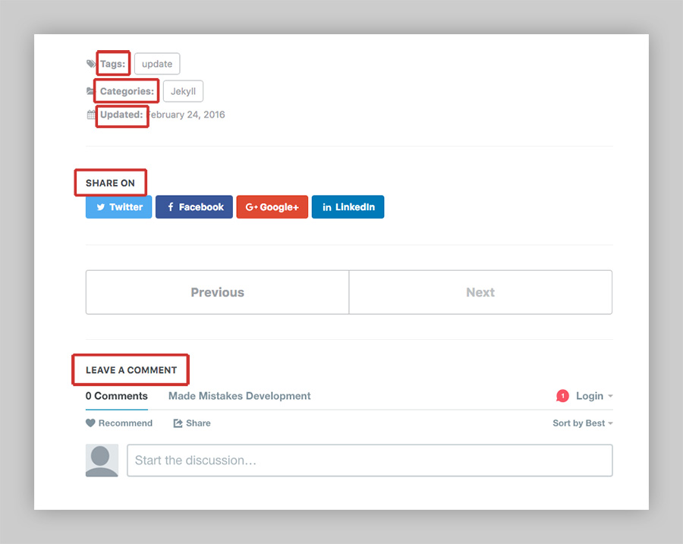Go to the Previous post
683x544 pixels.
217,292
